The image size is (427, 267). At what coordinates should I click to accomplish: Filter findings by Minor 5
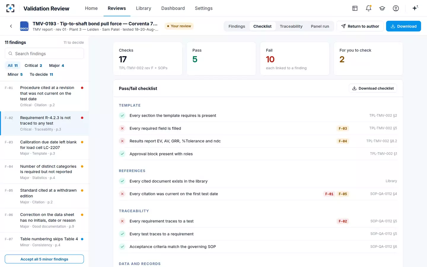pyautogui.click(x=15, y=74)
